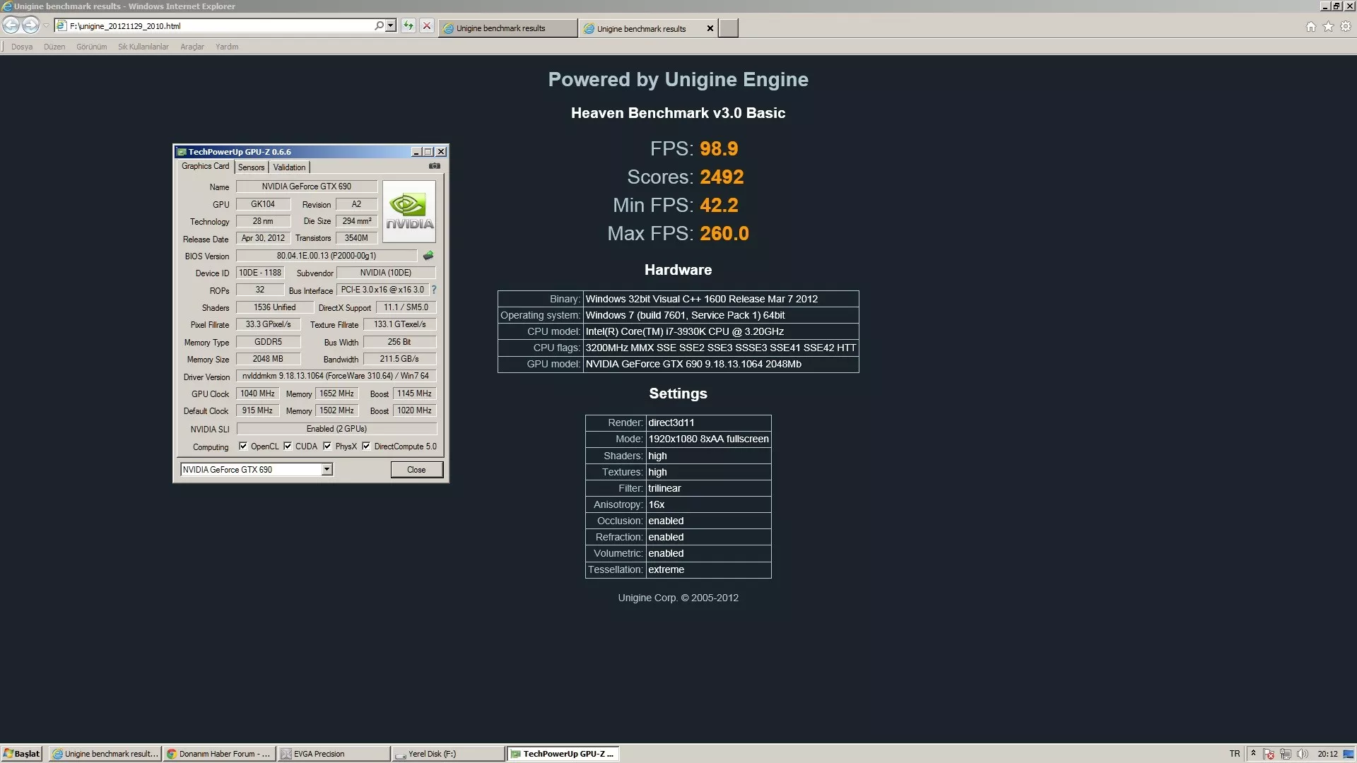Open recent pages dropdown next to Forward

(x=46, y=26)
